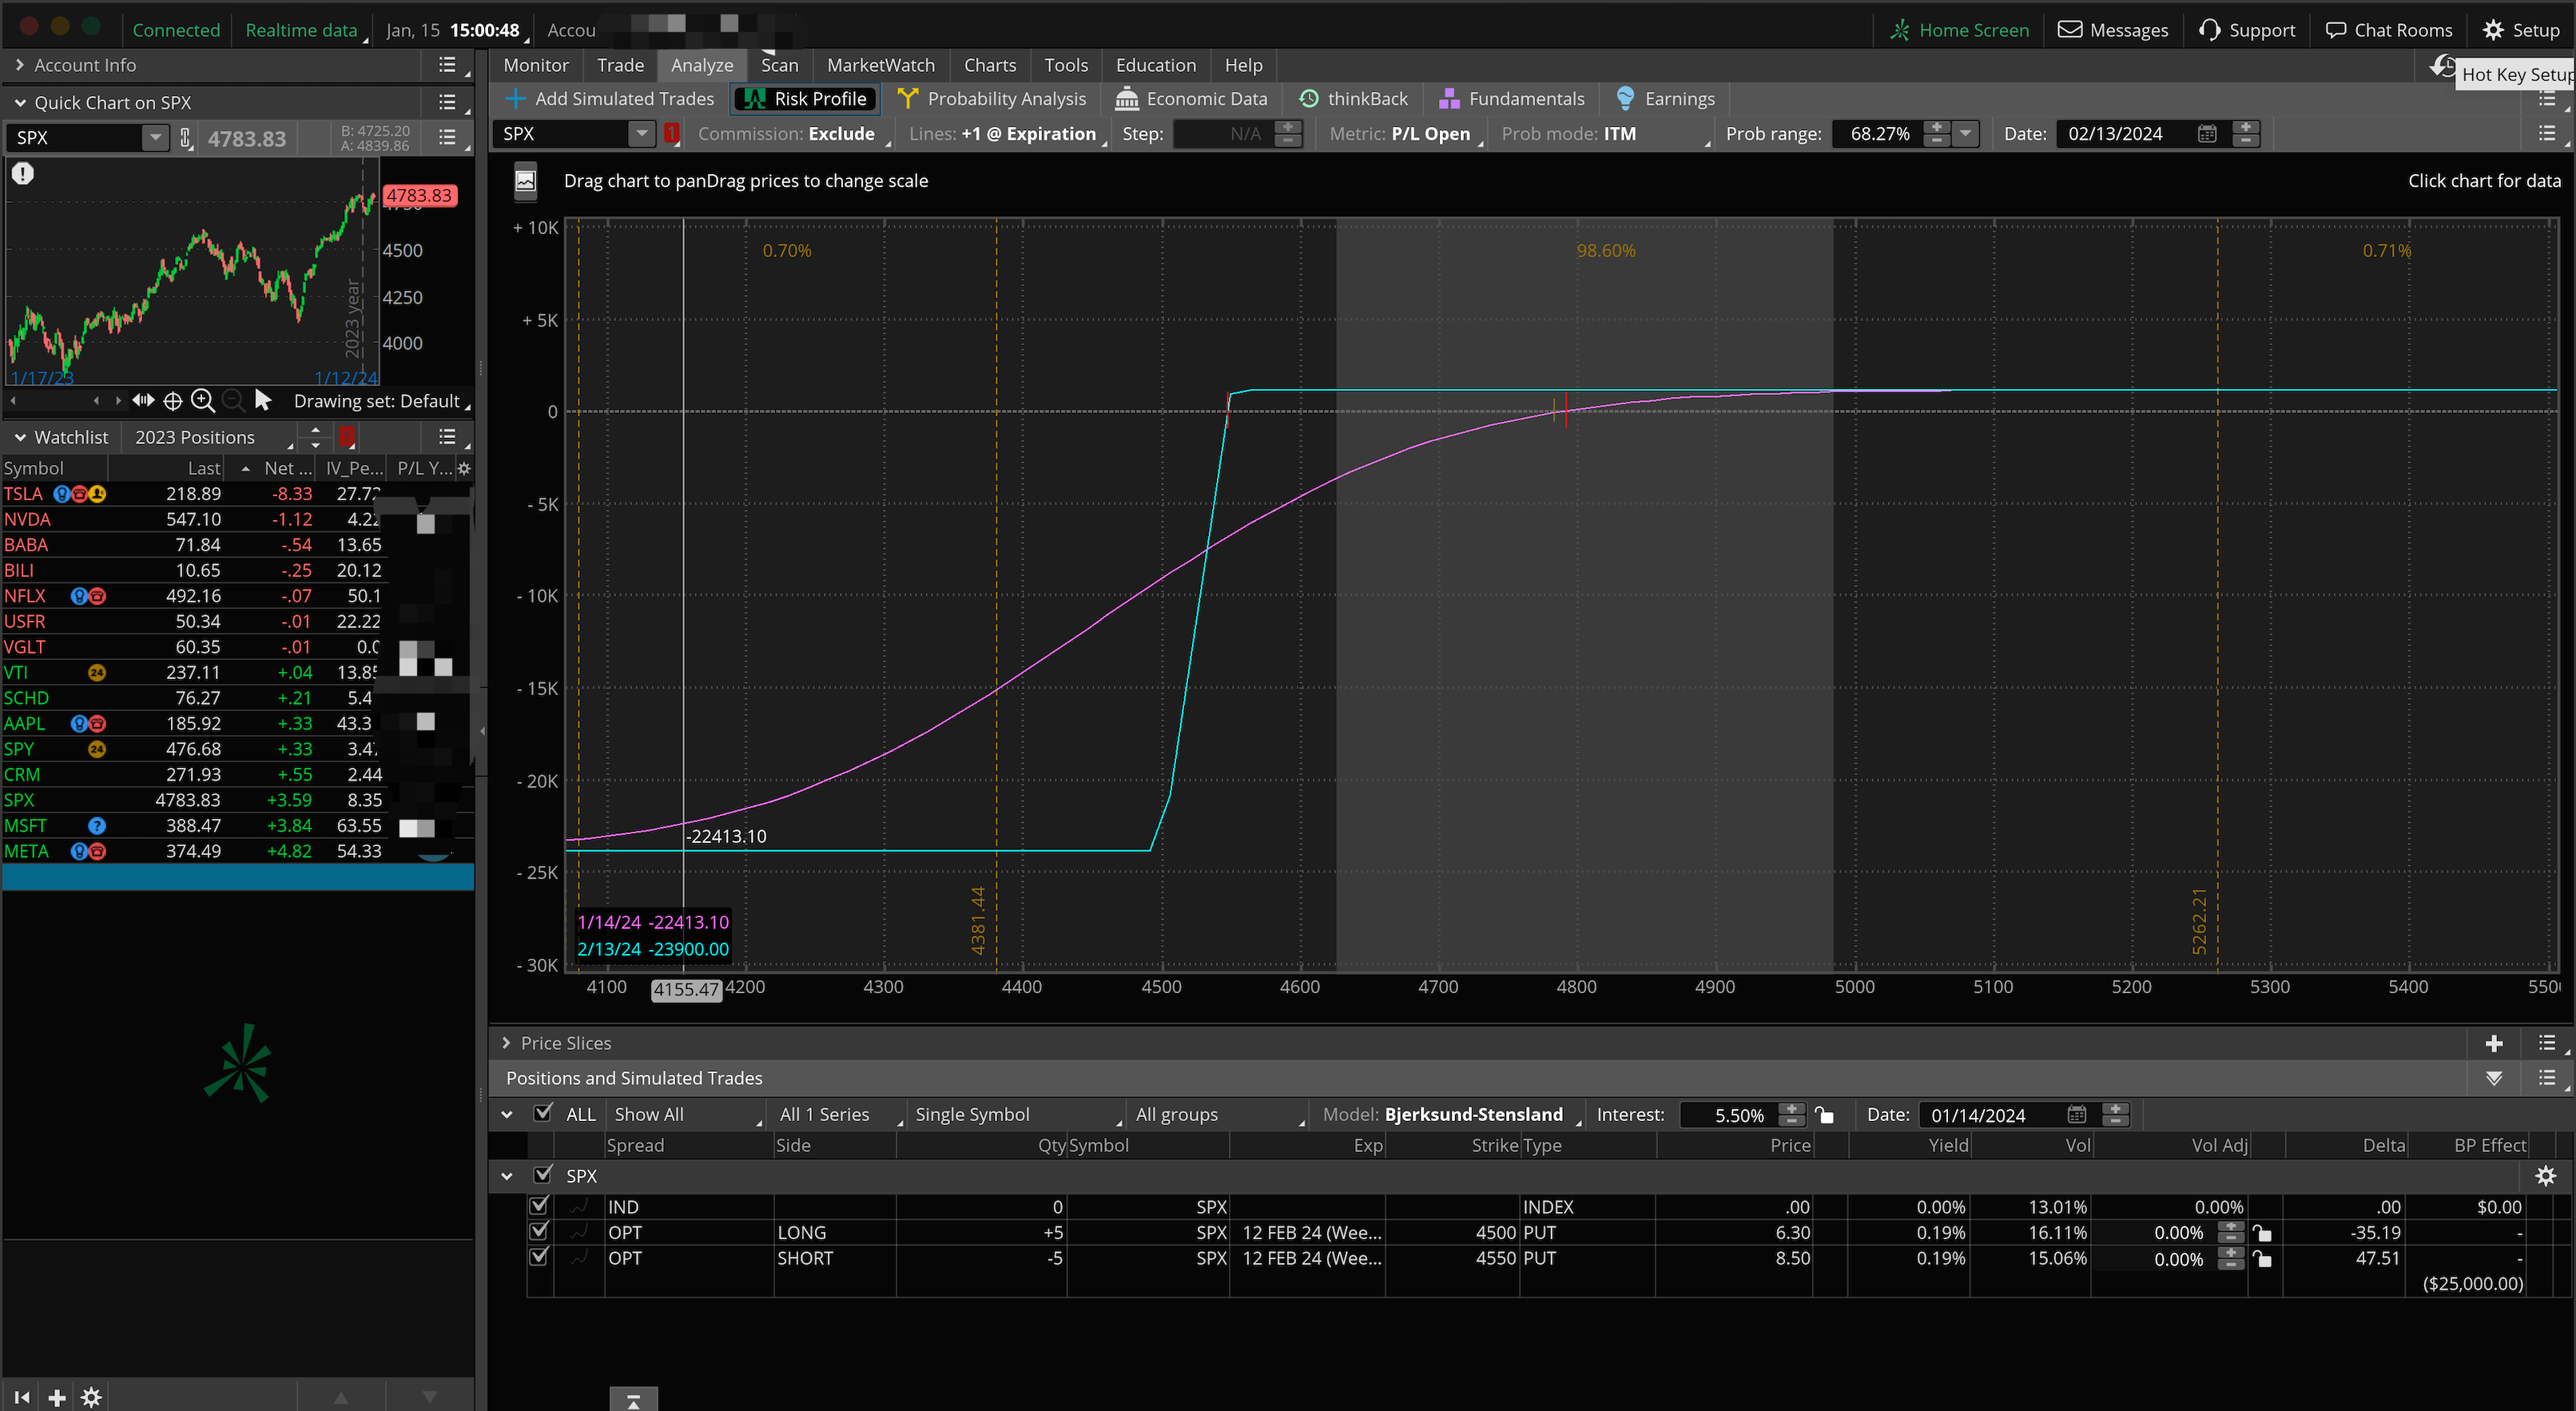Screen dimensions: 2576x1411
Task: Collapse the Watchlist panel
Action: 19,437
